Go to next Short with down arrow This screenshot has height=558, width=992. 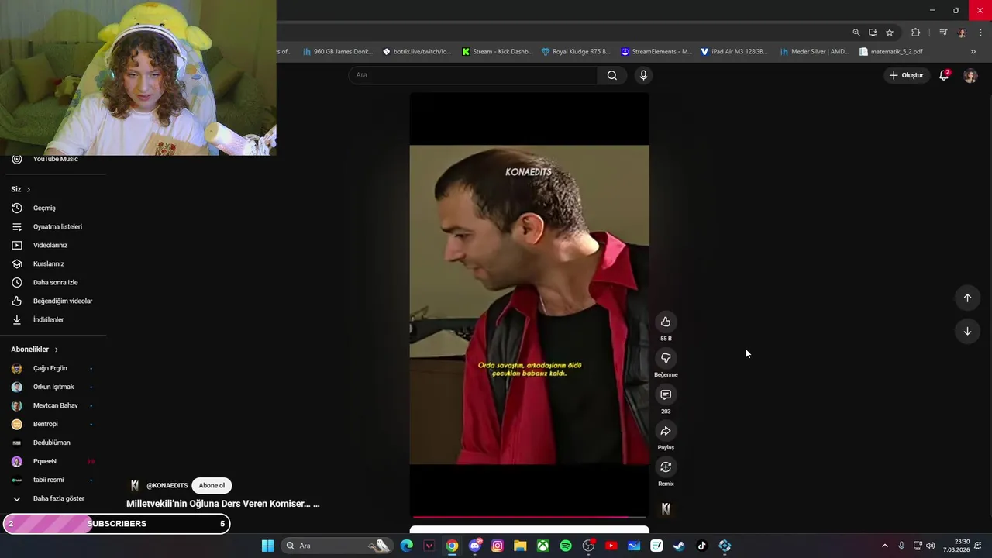click(967, 331)
